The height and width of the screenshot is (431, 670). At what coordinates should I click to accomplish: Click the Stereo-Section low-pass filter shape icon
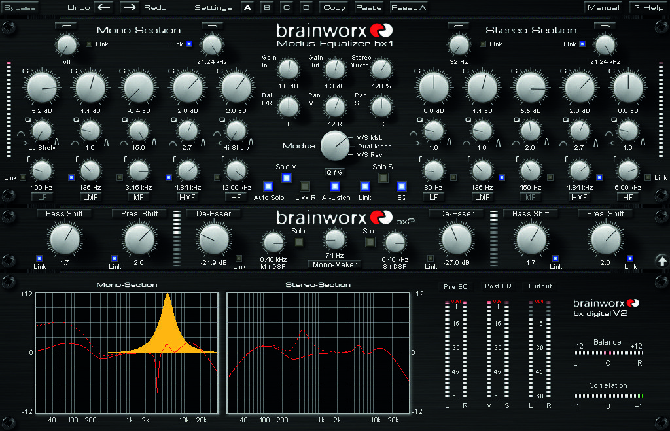[605, 26]
